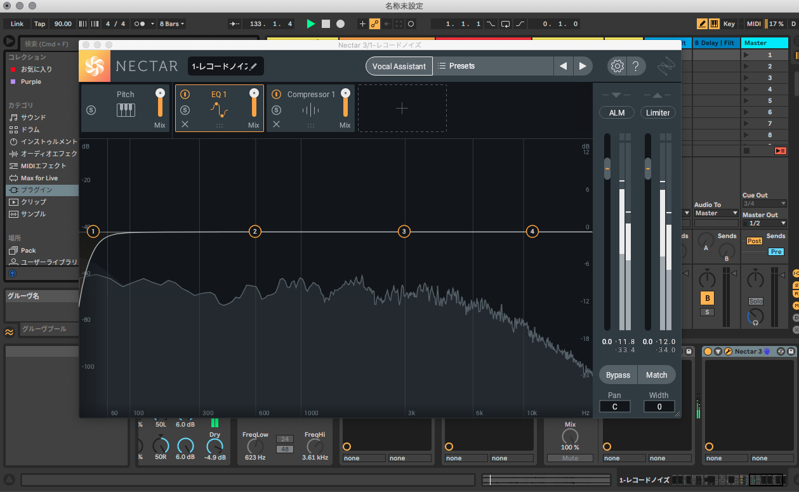Toggle power of the Compressor 1 module
Viewport: 799px width, 492px height.
pos(276,95)
